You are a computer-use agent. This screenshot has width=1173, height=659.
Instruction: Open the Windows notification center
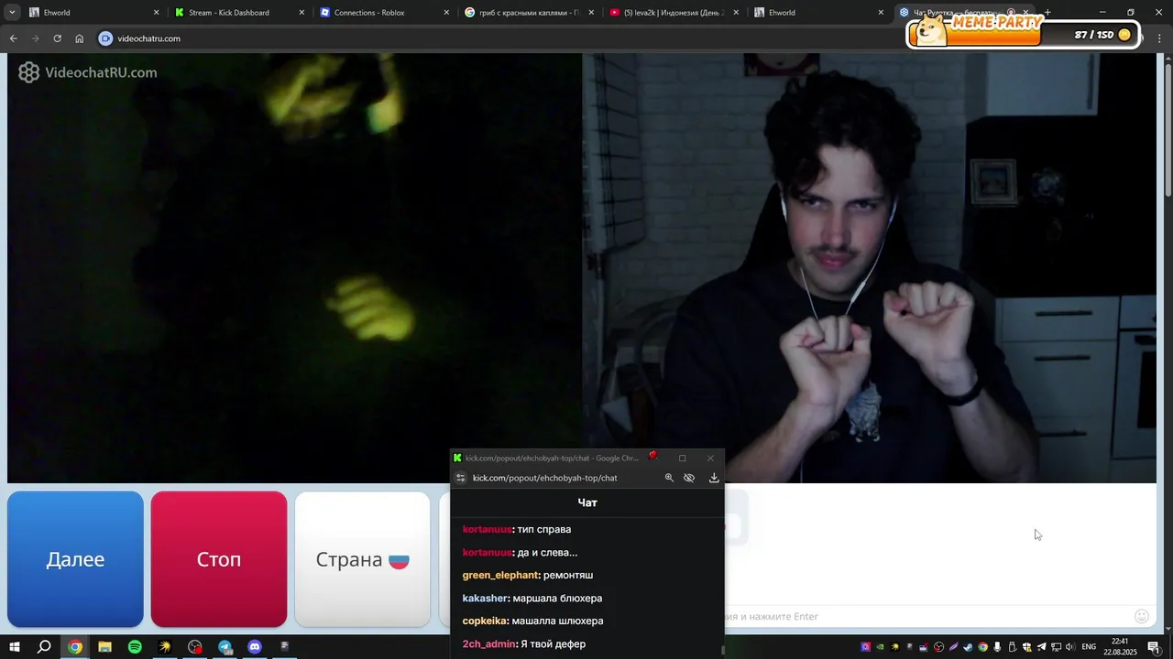1154,647
